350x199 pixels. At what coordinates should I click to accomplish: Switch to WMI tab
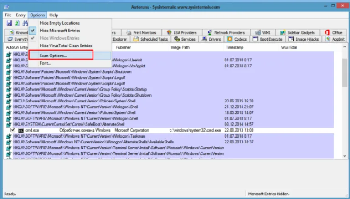click(262, 33)
